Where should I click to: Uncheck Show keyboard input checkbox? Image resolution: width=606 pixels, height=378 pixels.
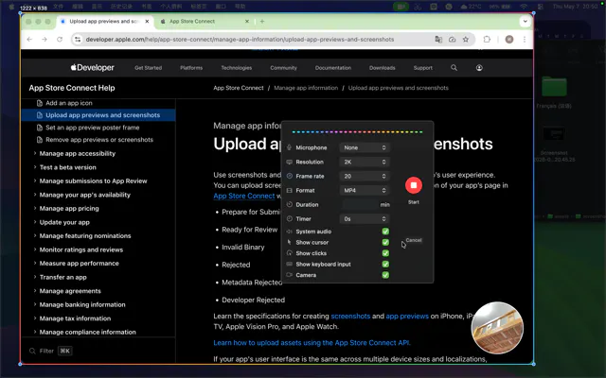click(x=385, y=265)
